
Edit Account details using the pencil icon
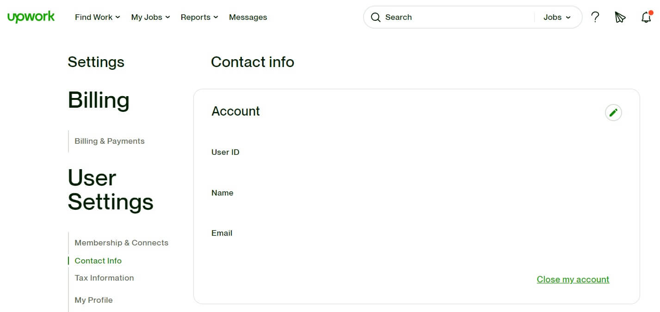pos(613,112)
